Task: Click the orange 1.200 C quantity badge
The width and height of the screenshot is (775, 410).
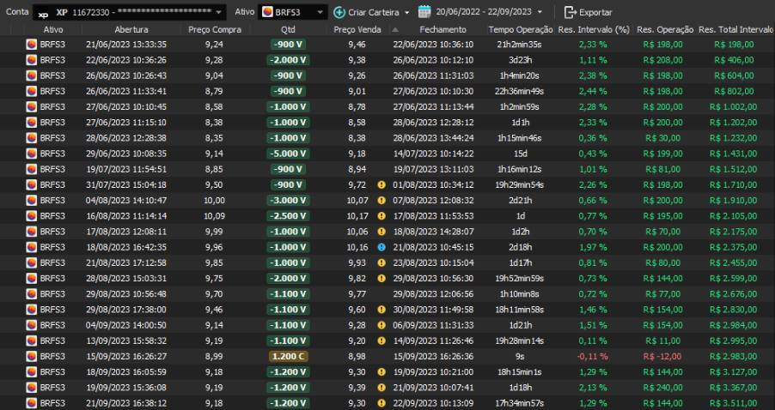Action: (288, 355)
